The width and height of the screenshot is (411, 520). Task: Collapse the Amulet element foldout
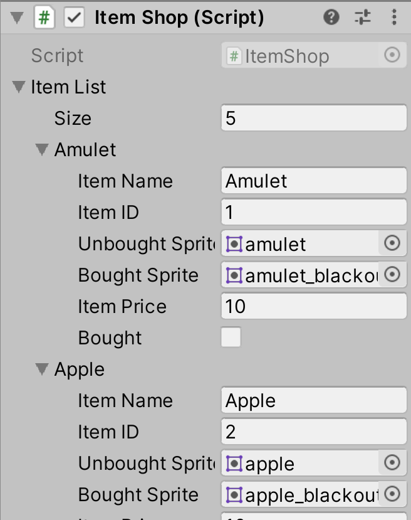tap(42, 149)
